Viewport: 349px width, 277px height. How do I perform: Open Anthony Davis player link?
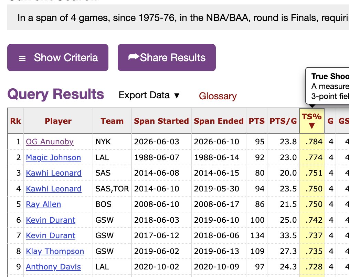click(53, 267)
